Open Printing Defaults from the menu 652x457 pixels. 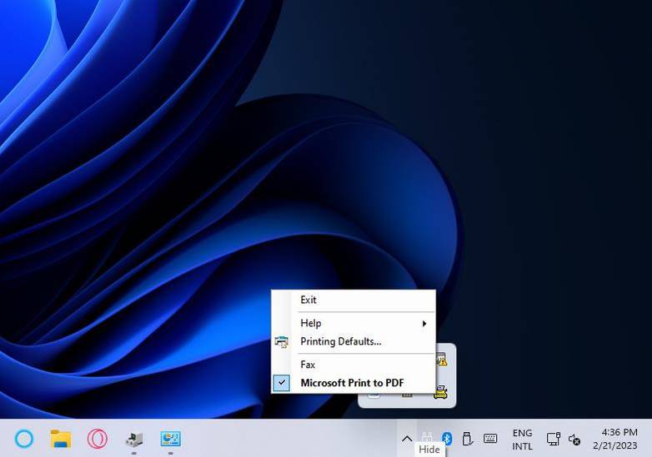pyautogui.click(x=340, y=341)
